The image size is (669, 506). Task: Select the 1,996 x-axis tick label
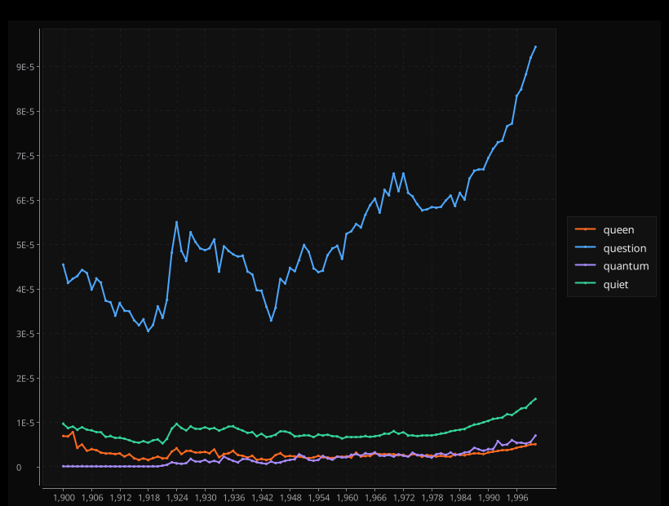tap(516, 497)
